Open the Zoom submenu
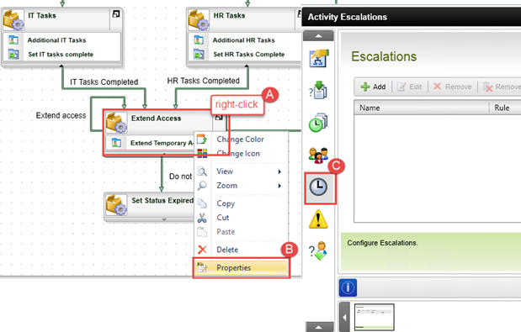 [242, 186]
